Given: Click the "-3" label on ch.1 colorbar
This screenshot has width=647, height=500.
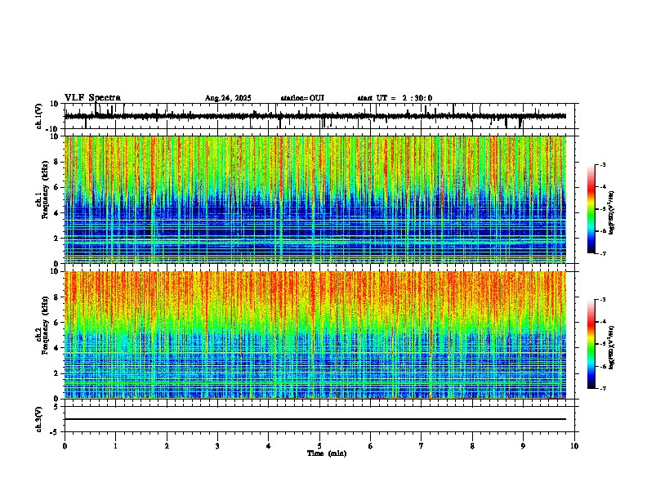Looking at the screenshot, I should [x=602, y=165].
